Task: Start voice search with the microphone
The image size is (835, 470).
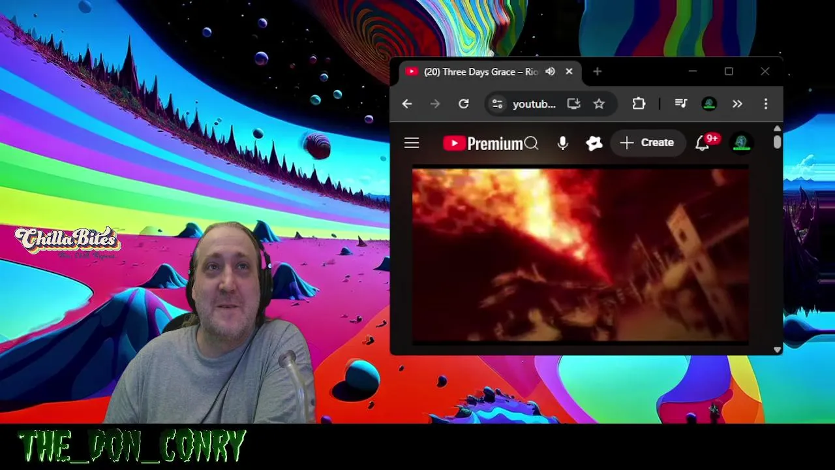Action: 563,143
